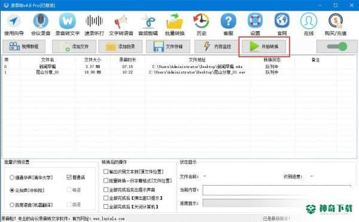Click the floppy-disk file save button
This screenshot has width=359, height=222.
click(168, 47)
